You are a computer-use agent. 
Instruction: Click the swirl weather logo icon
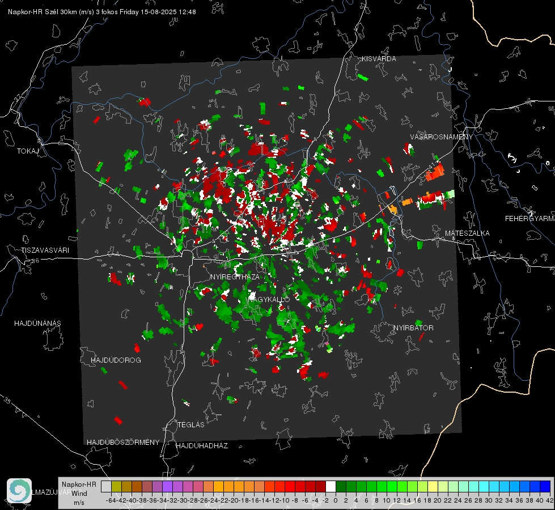point(19,491)
